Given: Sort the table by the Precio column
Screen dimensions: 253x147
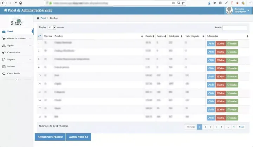Looking at the screenshot, I should [149, 36].
